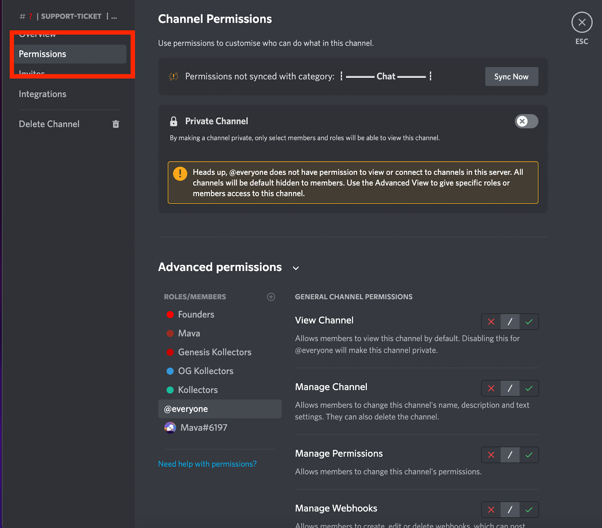Select the Kollectors role
This screenshot has height=528, width=602.
(x=198, y=390)
